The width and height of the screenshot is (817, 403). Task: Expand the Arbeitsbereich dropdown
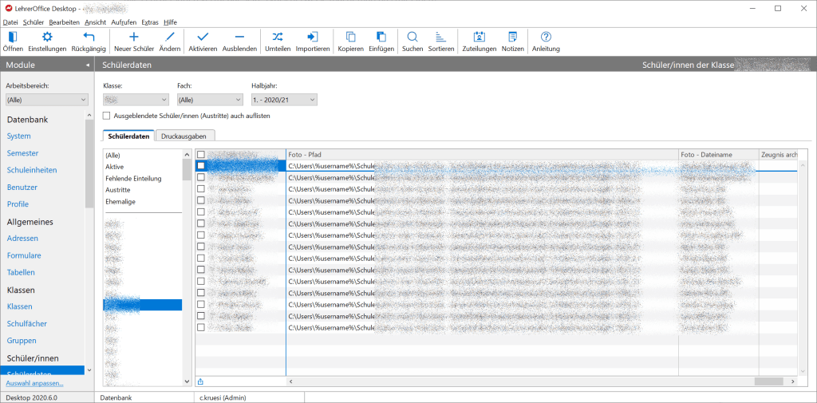[x=47, y=100]
